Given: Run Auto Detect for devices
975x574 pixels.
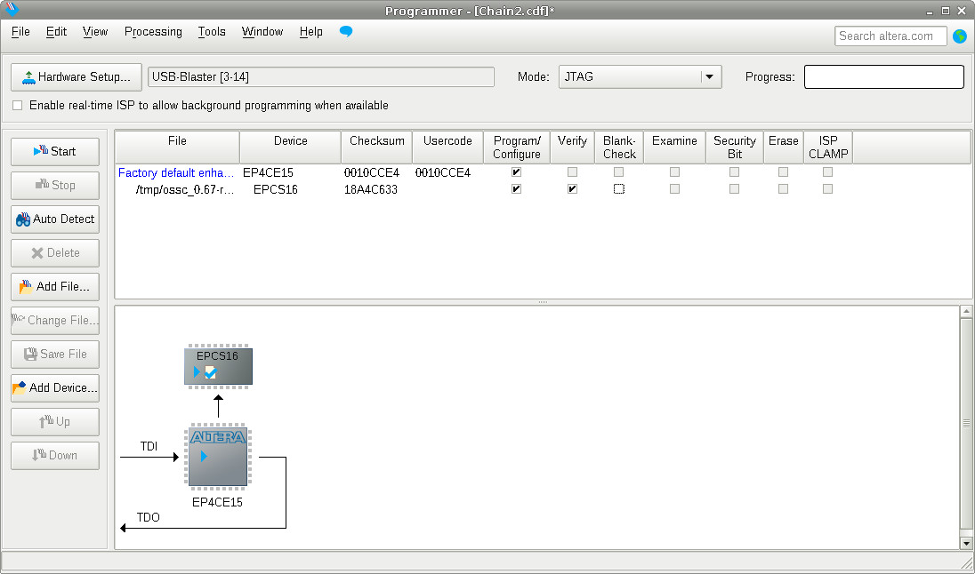Looking at the screenshot, I should click(55, 219).
